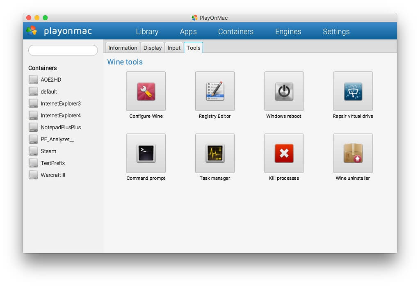Select the AOE2HD container name
The height and width of the screenshot is (286, 420).
click(51, 80)
